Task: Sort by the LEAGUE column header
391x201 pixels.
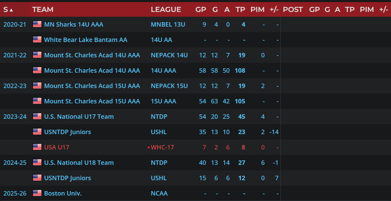Action: coord(166,10)
